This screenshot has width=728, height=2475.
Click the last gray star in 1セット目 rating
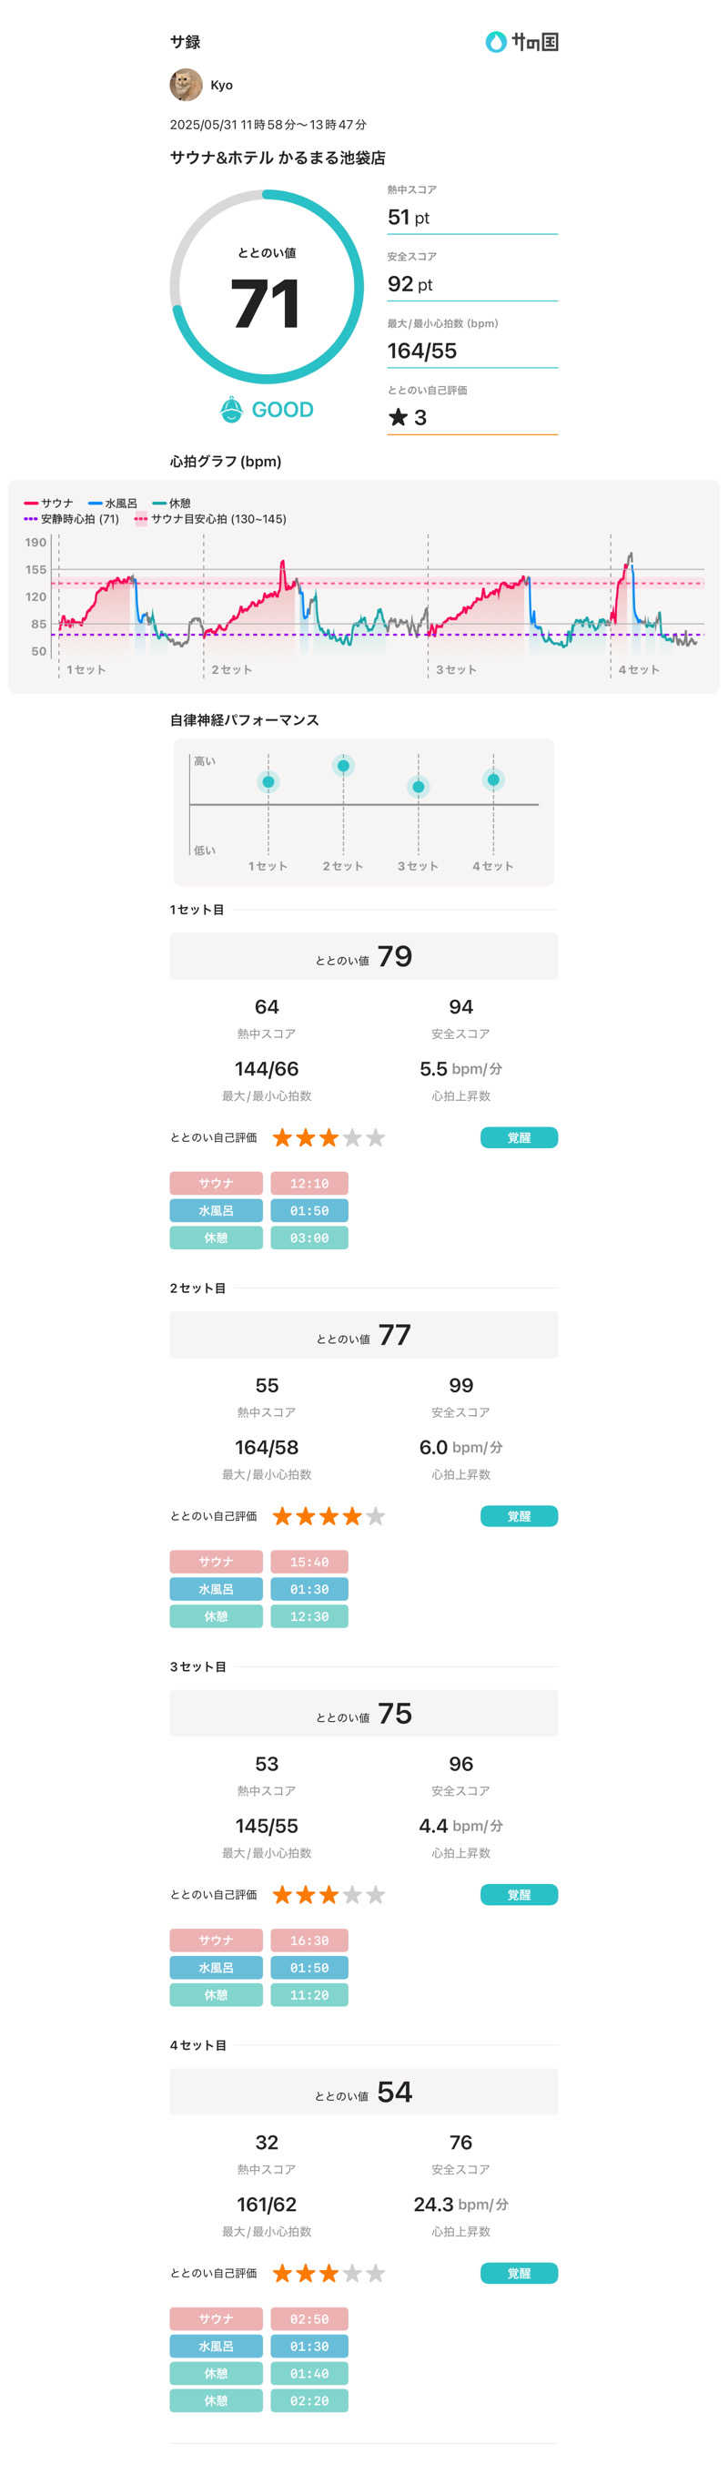[376, 1137]
